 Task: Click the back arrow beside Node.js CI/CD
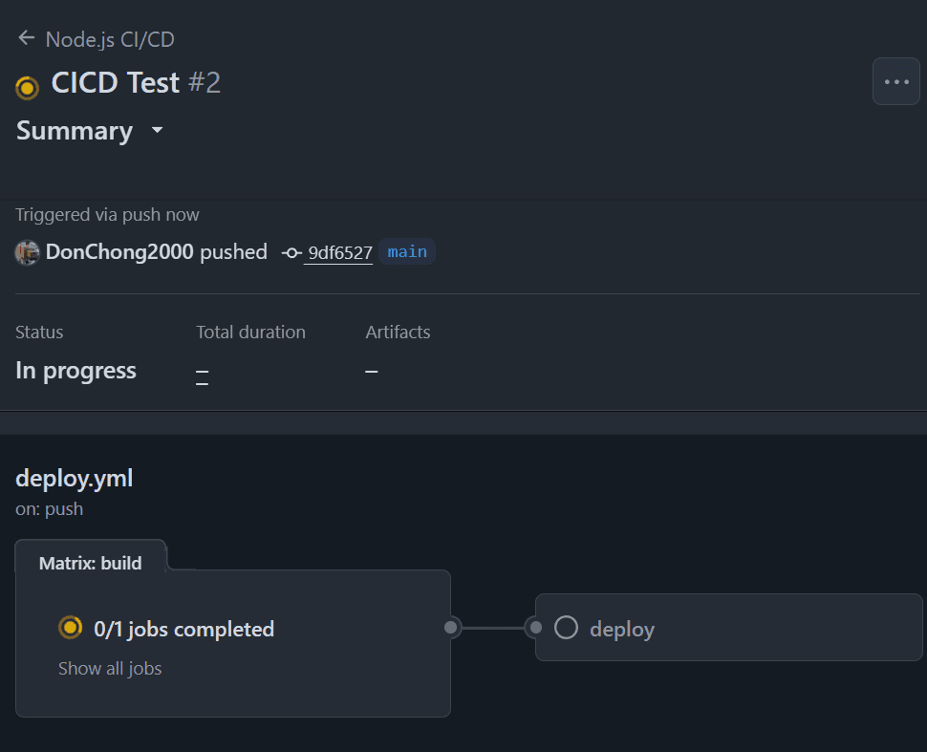[x=26, y=38]
